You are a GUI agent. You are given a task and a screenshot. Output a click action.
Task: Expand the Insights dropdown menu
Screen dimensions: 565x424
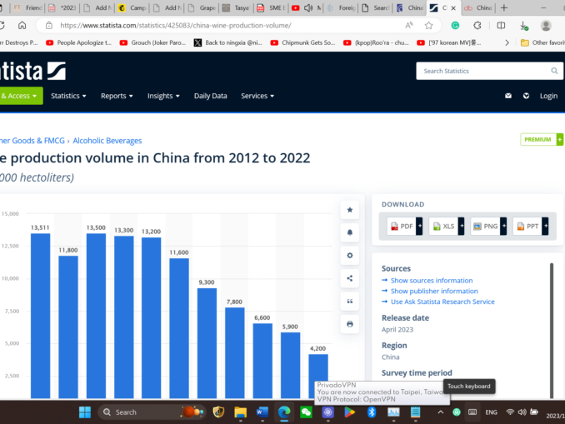click(164, 96)
